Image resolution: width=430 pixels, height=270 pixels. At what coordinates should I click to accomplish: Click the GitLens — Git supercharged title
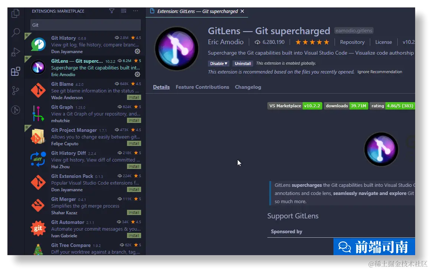[x=269, y=31]
